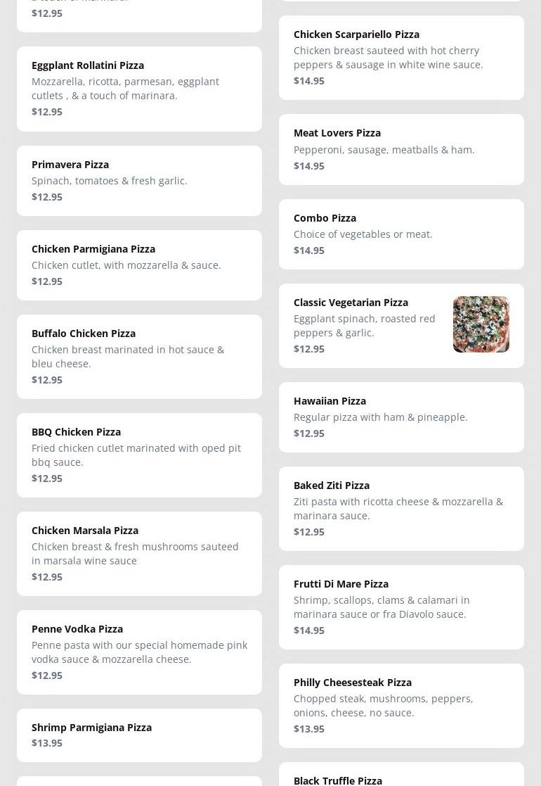Open the Classic Vegetarian Pizza photo thumbnail
Viewport: 541px width, 786px height.
pyautogui.click(x=481, y=324)
